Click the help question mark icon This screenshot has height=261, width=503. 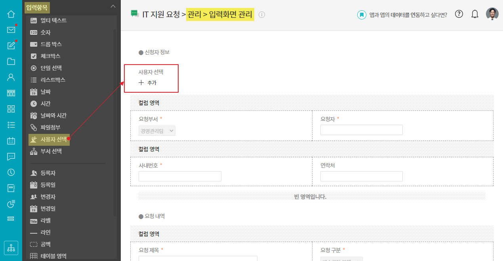coord(459,14)
